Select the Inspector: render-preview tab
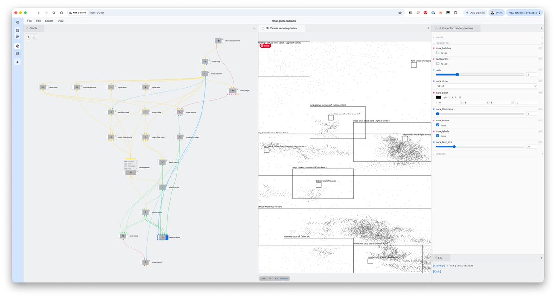This screenshot has width=556, height=298. [456, 28]
